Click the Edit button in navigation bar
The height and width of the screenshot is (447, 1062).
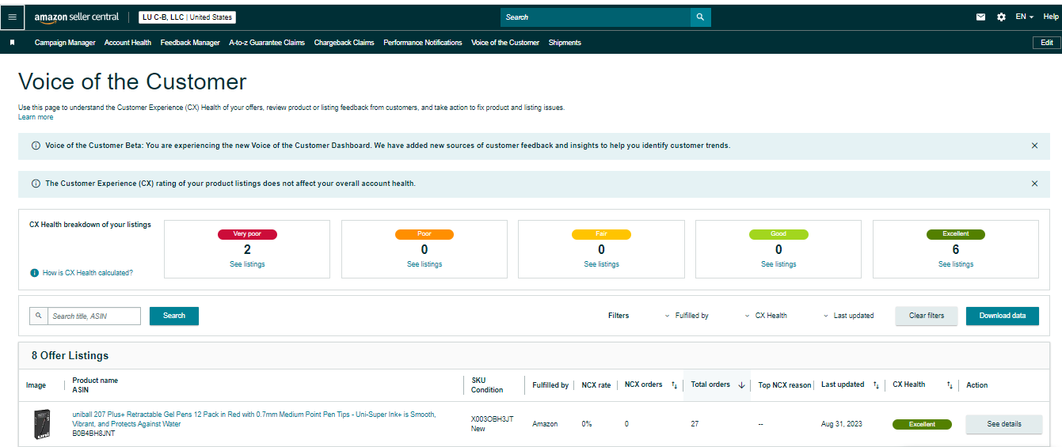(x=1047, y=43)
